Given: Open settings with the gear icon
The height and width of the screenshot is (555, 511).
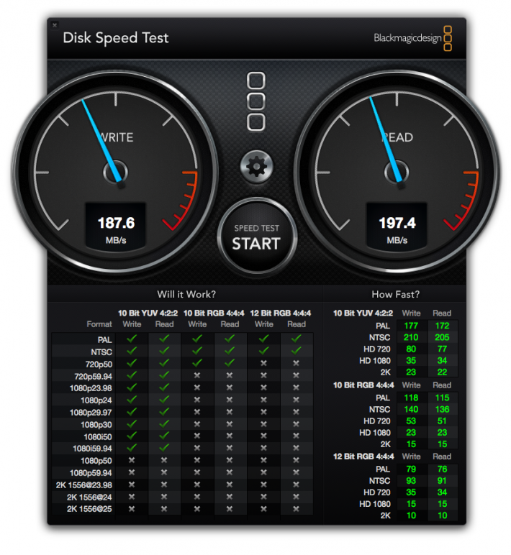Looking at the screenshot, I should pyautogui.click(x=256, y=166).
